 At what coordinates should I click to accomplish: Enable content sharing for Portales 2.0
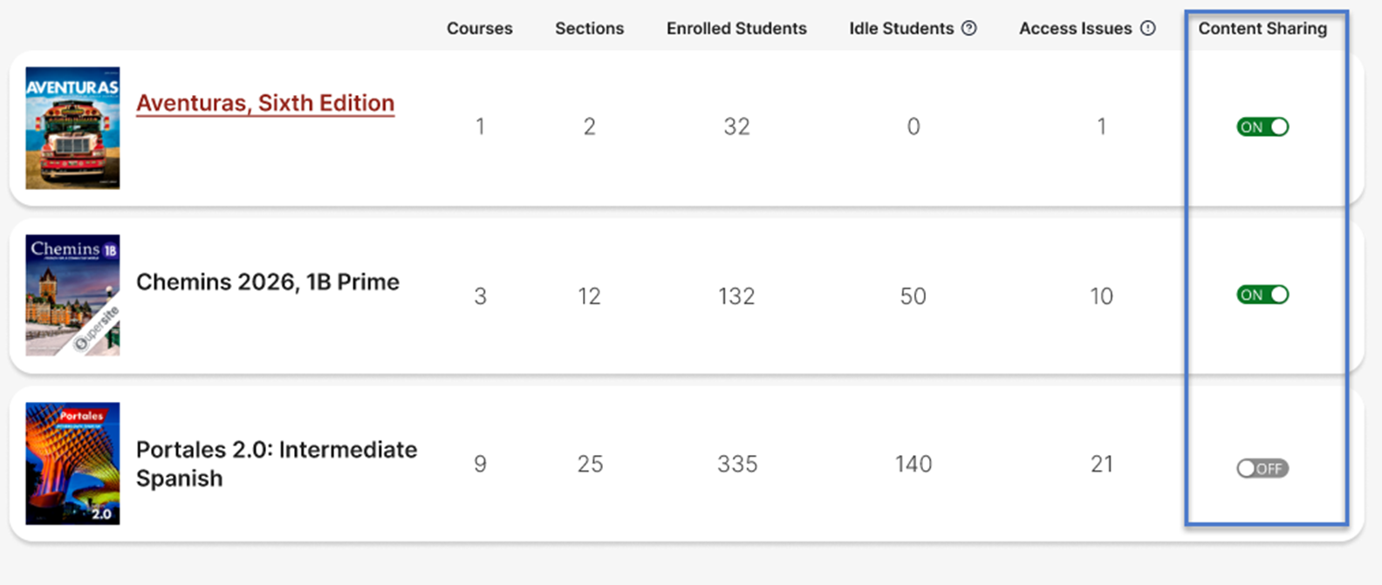pyautogui.click(x=1262, y=468)
